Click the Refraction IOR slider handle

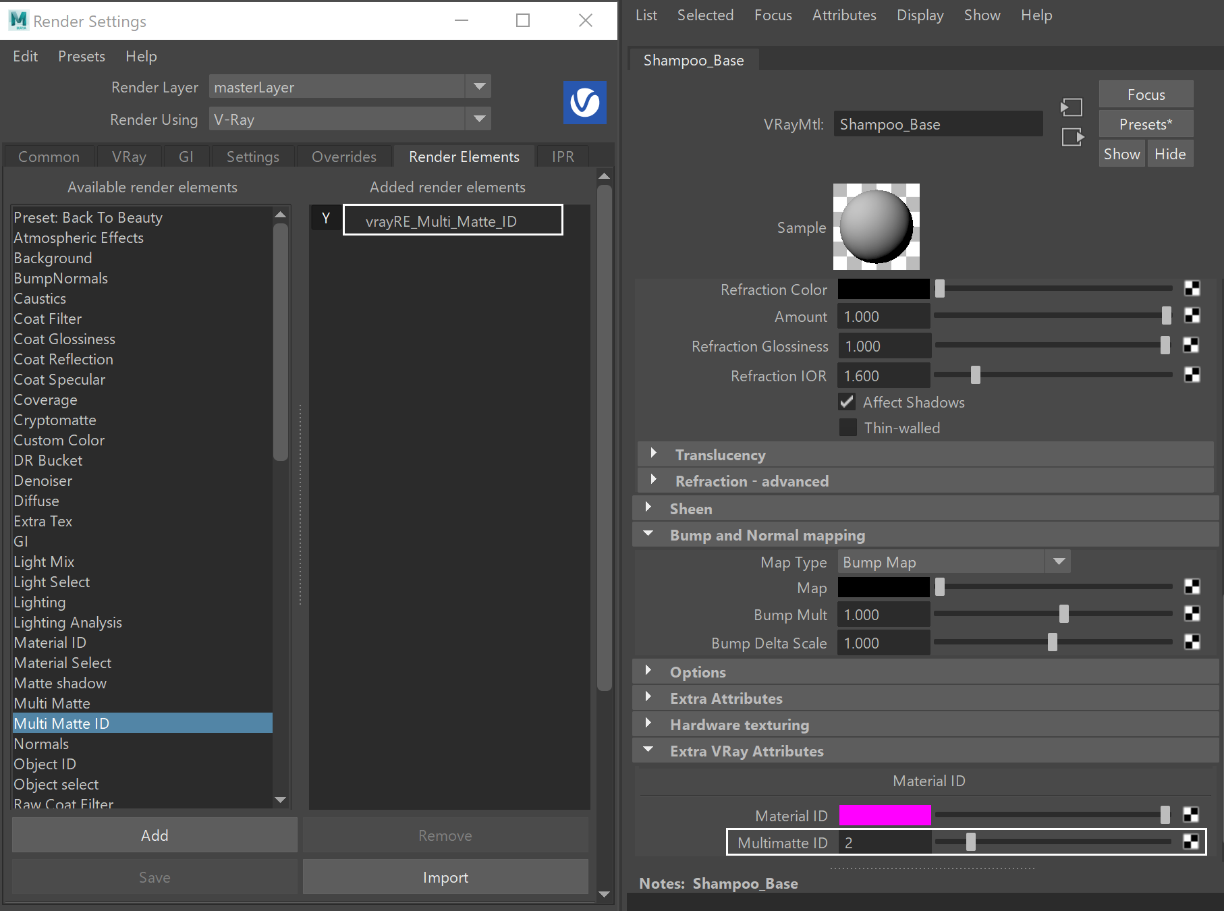(975, 375)
